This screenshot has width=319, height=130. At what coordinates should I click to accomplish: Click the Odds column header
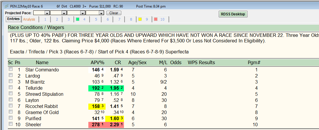pyautogui.click(x=176, y=63)
